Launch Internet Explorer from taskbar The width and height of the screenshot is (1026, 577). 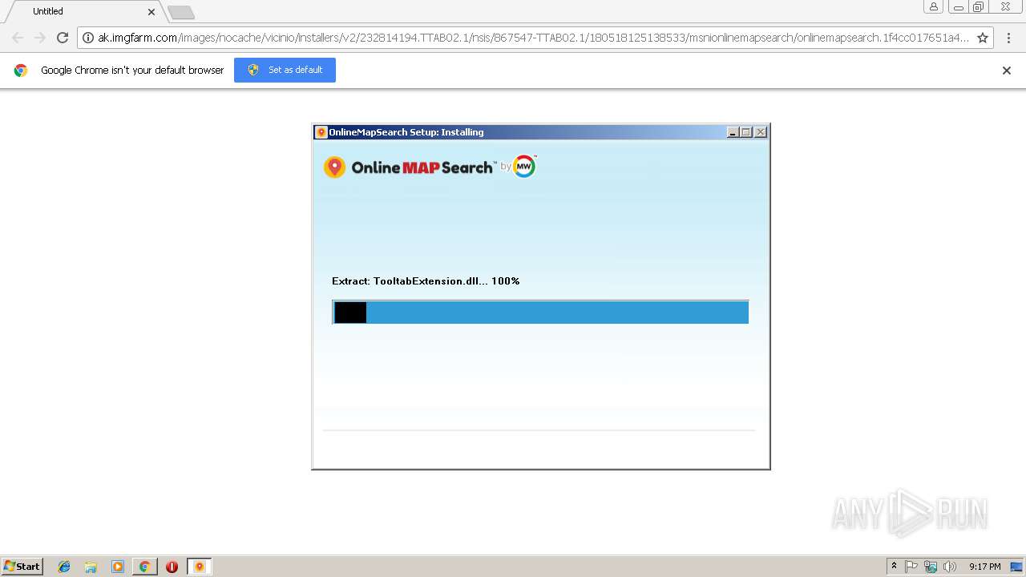(x=64, y=567)
